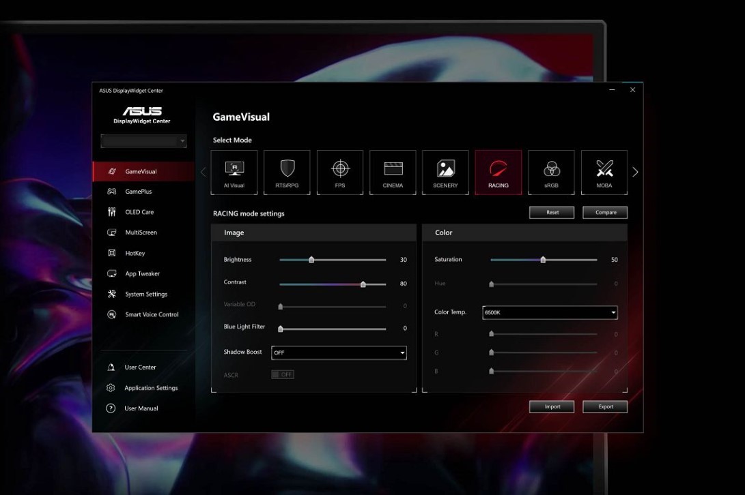
Task: Click the System Settings wrench icon
Action: coord(112,294)
